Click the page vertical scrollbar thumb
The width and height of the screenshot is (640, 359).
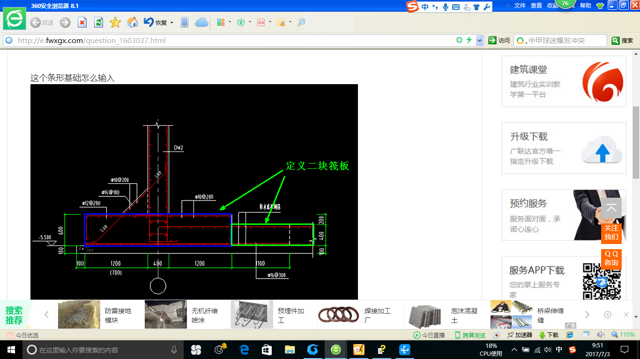click(636, 143)
